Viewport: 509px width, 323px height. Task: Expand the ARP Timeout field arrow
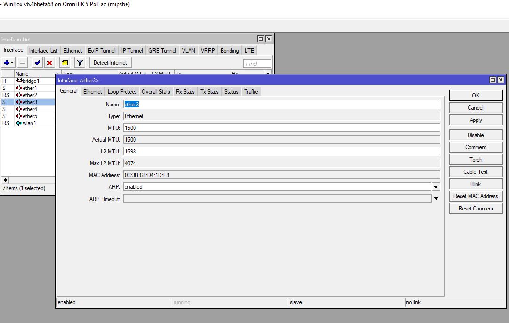(x=436, y=199)
